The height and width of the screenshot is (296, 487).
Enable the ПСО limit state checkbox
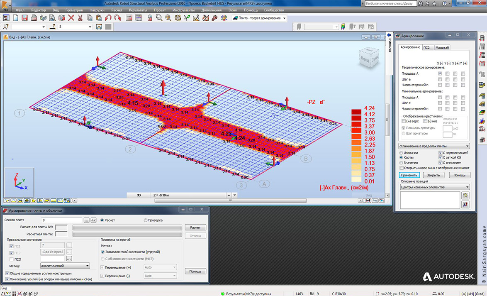(x=12, y=259)
